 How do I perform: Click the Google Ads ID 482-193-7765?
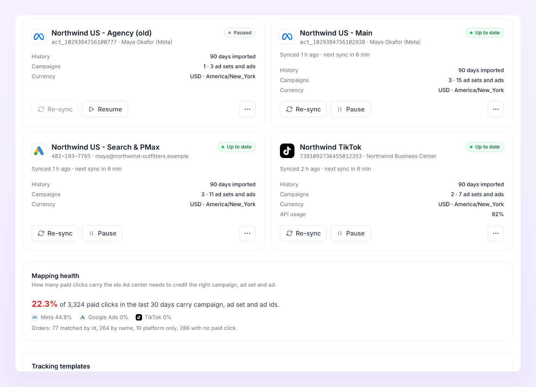click(71, 156)
